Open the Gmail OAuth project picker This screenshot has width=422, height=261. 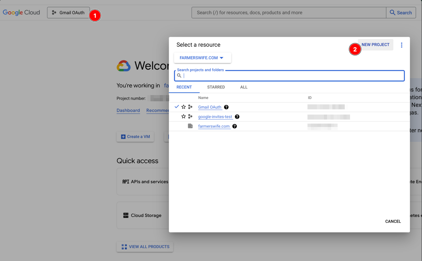68,13
